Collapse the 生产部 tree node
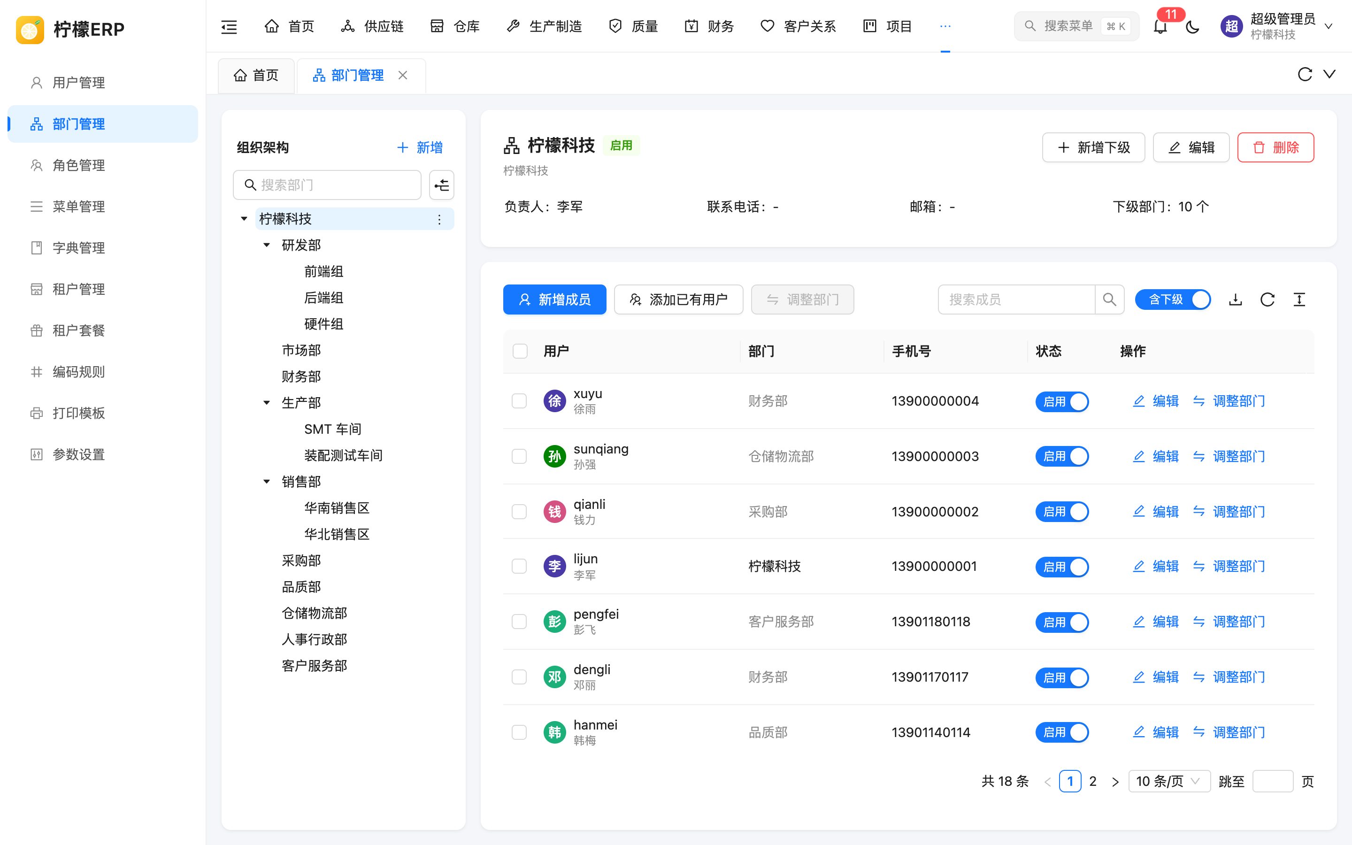Viewport: 1352px width, 845px height. pyautogui.click(x=267, y=403)
